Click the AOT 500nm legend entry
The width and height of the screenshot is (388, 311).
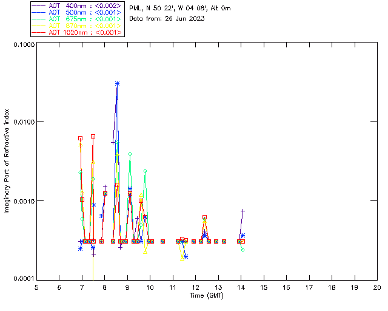[x=77, y=12]
